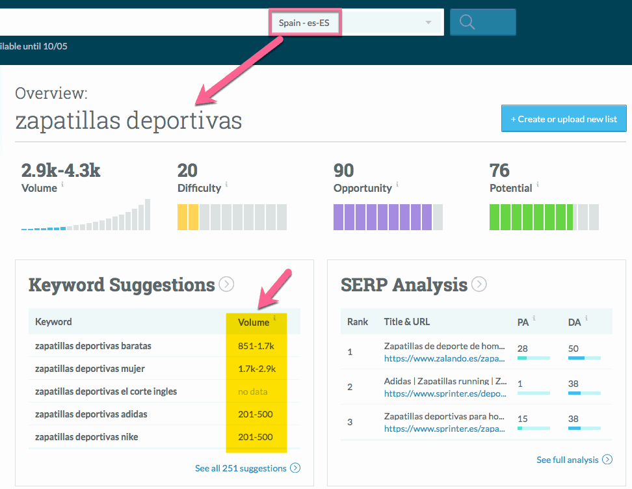
Task: Open the Keyword Suggestions detail arrow icon
Action: click(x=227, y=284)
